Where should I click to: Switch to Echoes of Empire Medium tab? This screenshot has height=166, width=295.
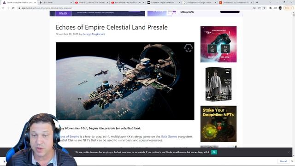click(163, 3)
